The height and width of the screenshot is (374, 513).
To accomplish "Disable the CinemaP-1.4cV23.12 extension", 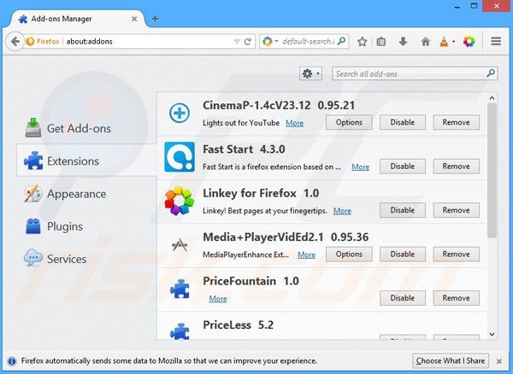I will 403,122.
